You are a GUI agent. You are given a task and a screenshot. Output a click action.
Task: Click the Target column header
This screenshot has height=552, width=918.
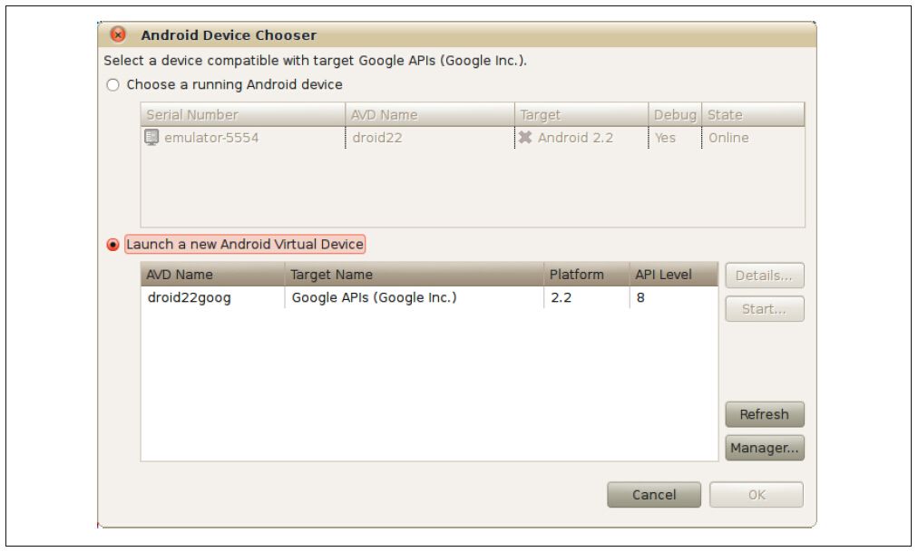(x=581, y=114)
